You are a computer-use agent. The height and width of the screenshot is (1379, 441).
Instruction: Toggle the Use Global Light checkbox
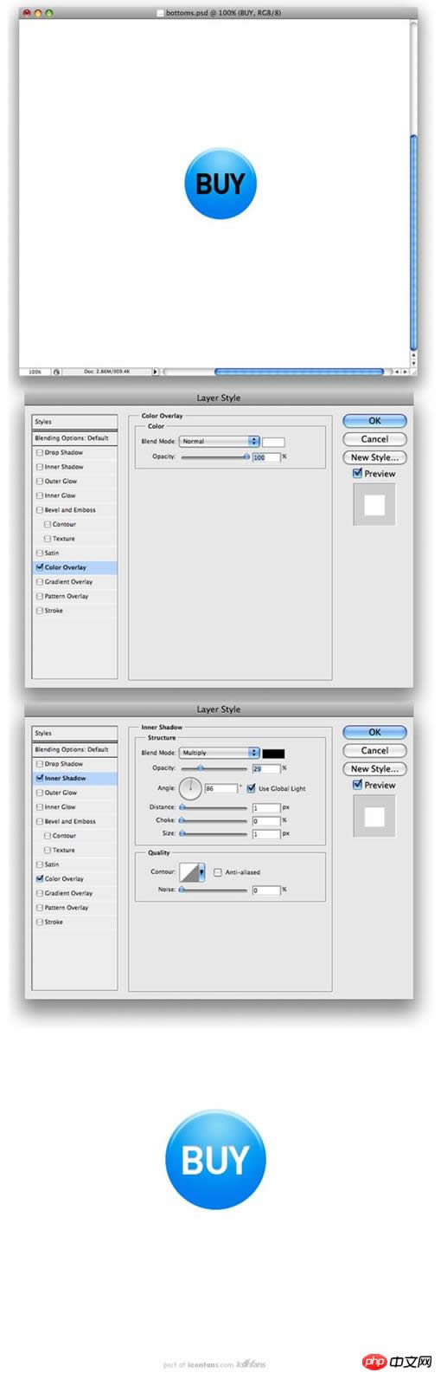tap(252, 788)
